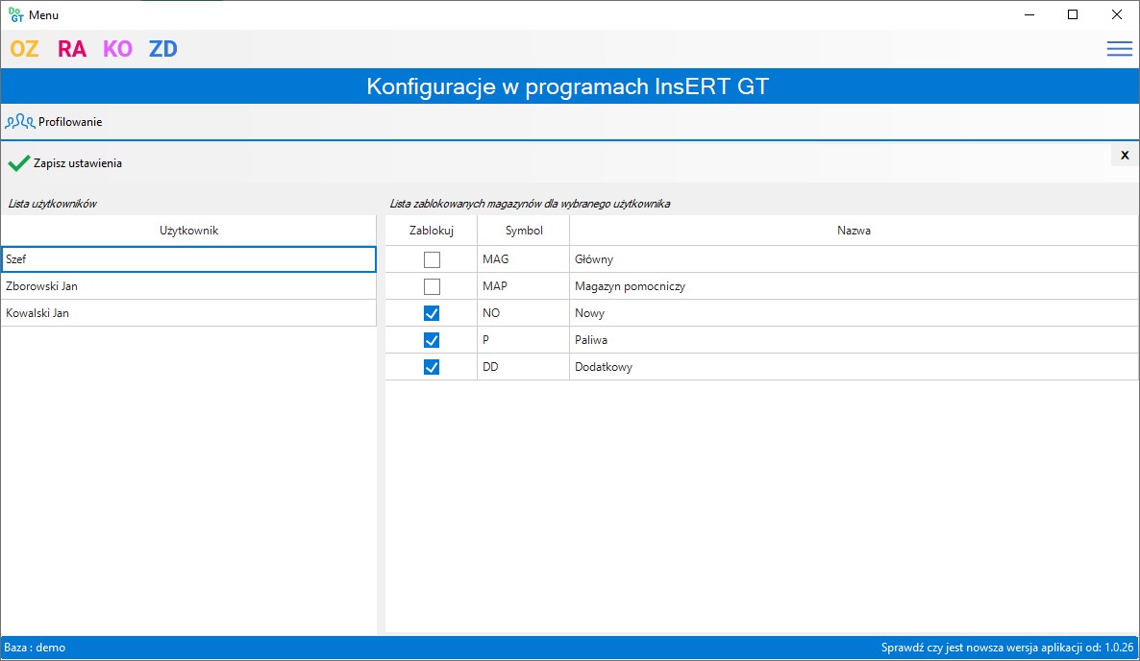Viewport: 1140px width, 661px height.
Task: Open the OZ module icon
Action: tap(22, 48)
